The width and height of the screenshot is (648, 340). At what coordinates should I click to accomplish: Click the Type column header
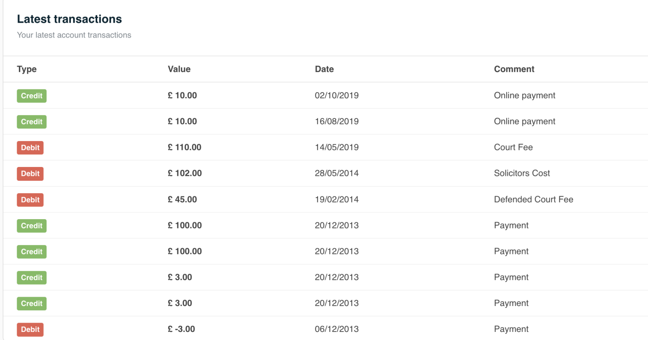click(27, 69)
